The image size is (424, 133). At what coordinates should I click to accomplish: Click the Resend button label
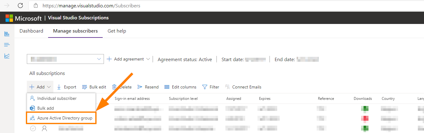(152, 87)
